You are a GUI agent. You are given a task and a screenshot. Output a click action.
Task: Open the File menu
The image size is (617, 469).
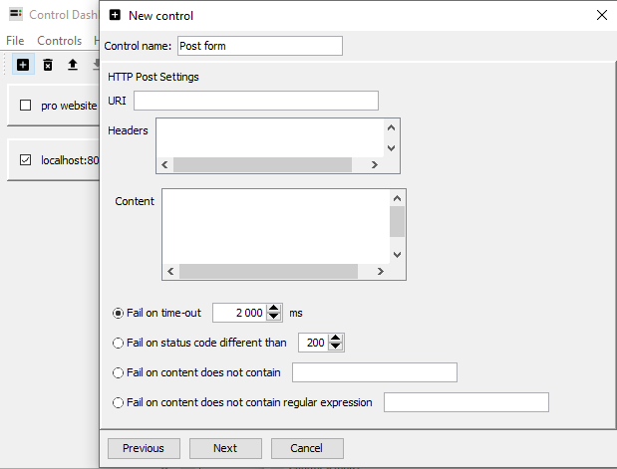(x=15, y=41)
